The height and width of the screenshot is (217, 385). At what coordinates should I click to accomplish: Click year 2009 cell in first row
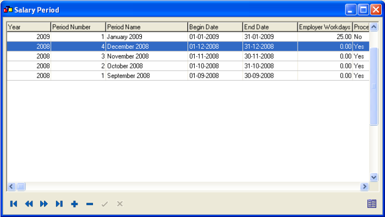[x=29, y=37]
